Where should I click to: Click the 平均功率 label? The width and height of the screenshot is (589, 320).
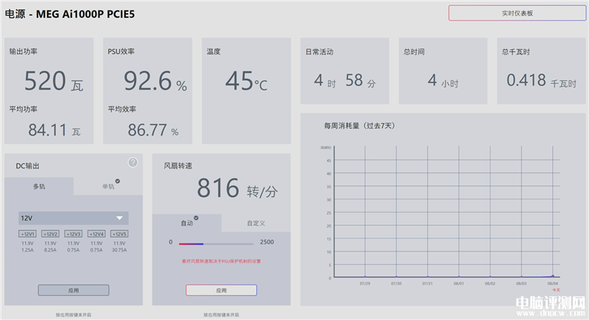(x=24, y=109)
